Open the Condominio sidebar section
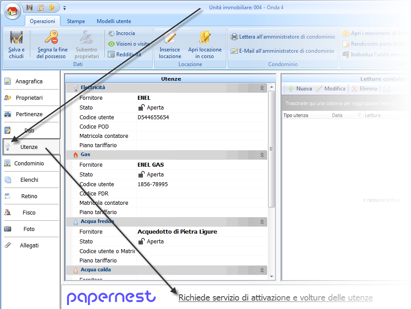 [x=32, y=164]
